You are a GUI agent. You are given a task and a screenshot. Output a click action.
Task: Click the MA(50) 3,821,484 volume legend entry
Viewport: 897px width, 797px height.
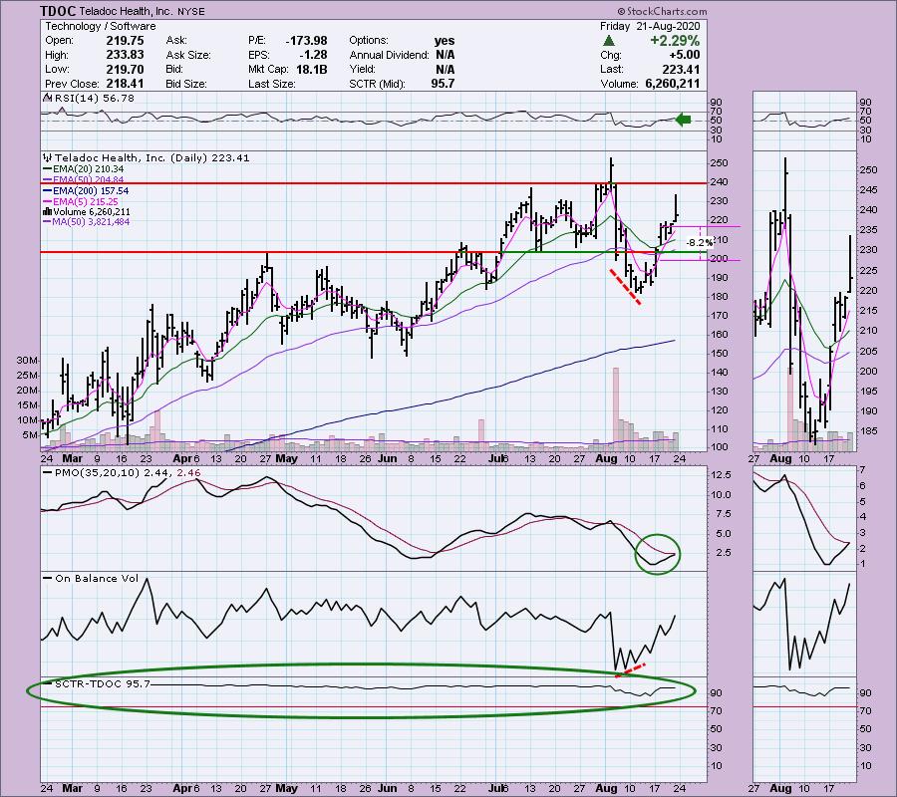click(91, 222)
